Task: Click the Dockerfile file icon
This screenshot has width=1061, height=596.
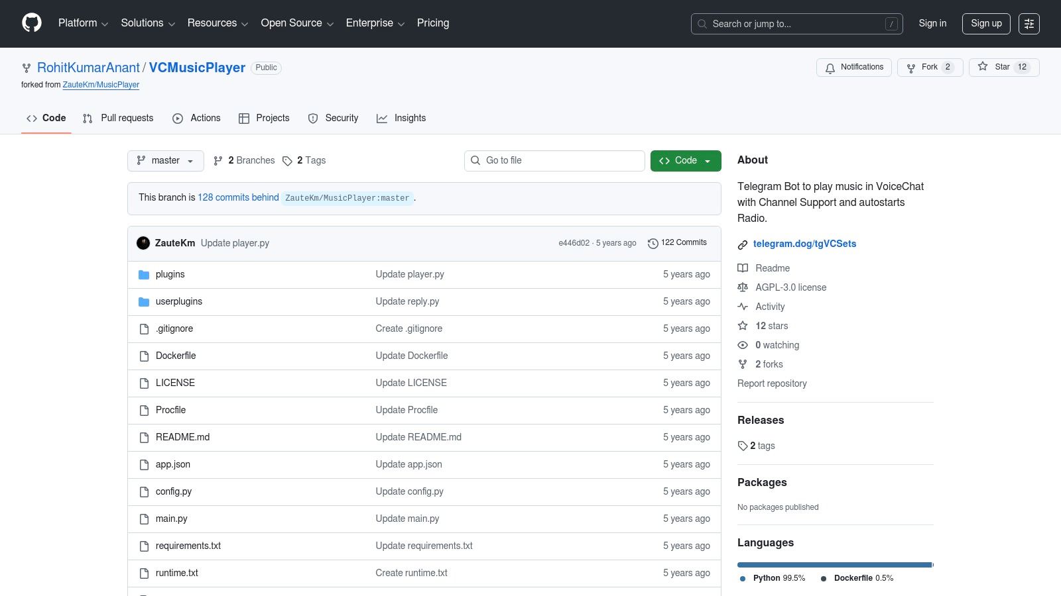Action: coord(144,356)
